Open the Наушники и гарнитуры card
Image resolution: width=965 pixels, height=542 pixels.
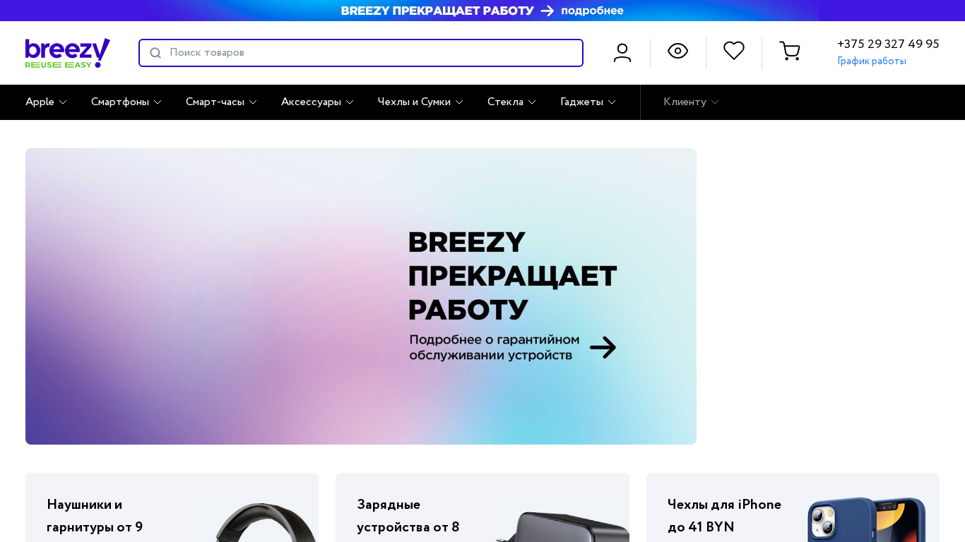point(172,507)
